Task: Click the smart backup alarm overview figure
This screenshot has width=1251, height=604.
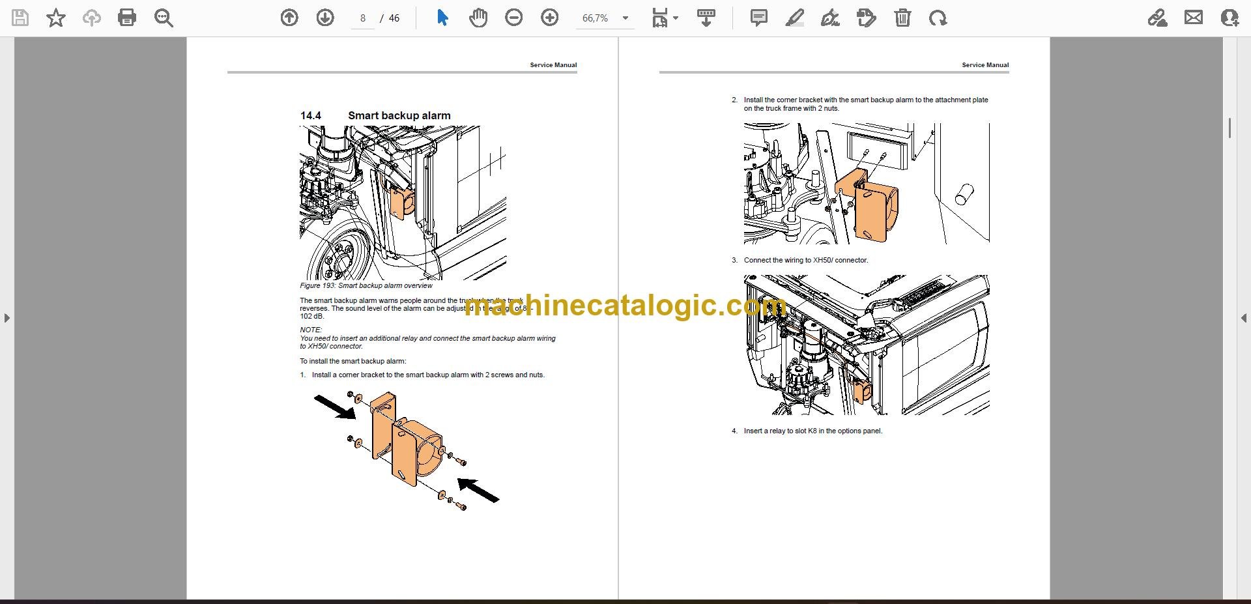Action: click(403, 203)
